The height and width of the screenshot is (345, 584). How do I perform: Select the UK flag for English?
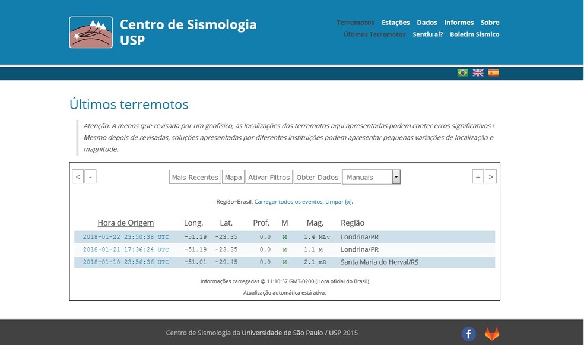pos(478,73)
